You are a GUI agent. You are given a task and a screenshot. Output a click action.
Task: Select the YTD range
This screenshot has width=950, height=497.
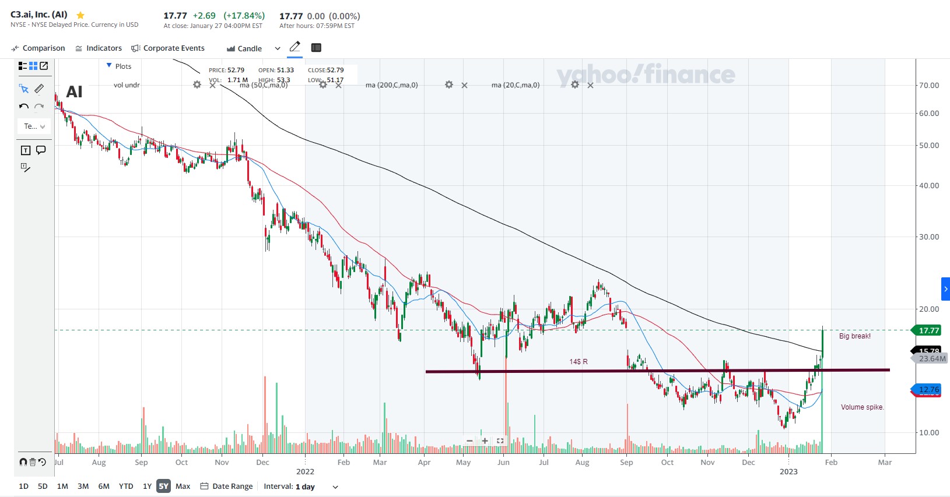coord(126,487)
